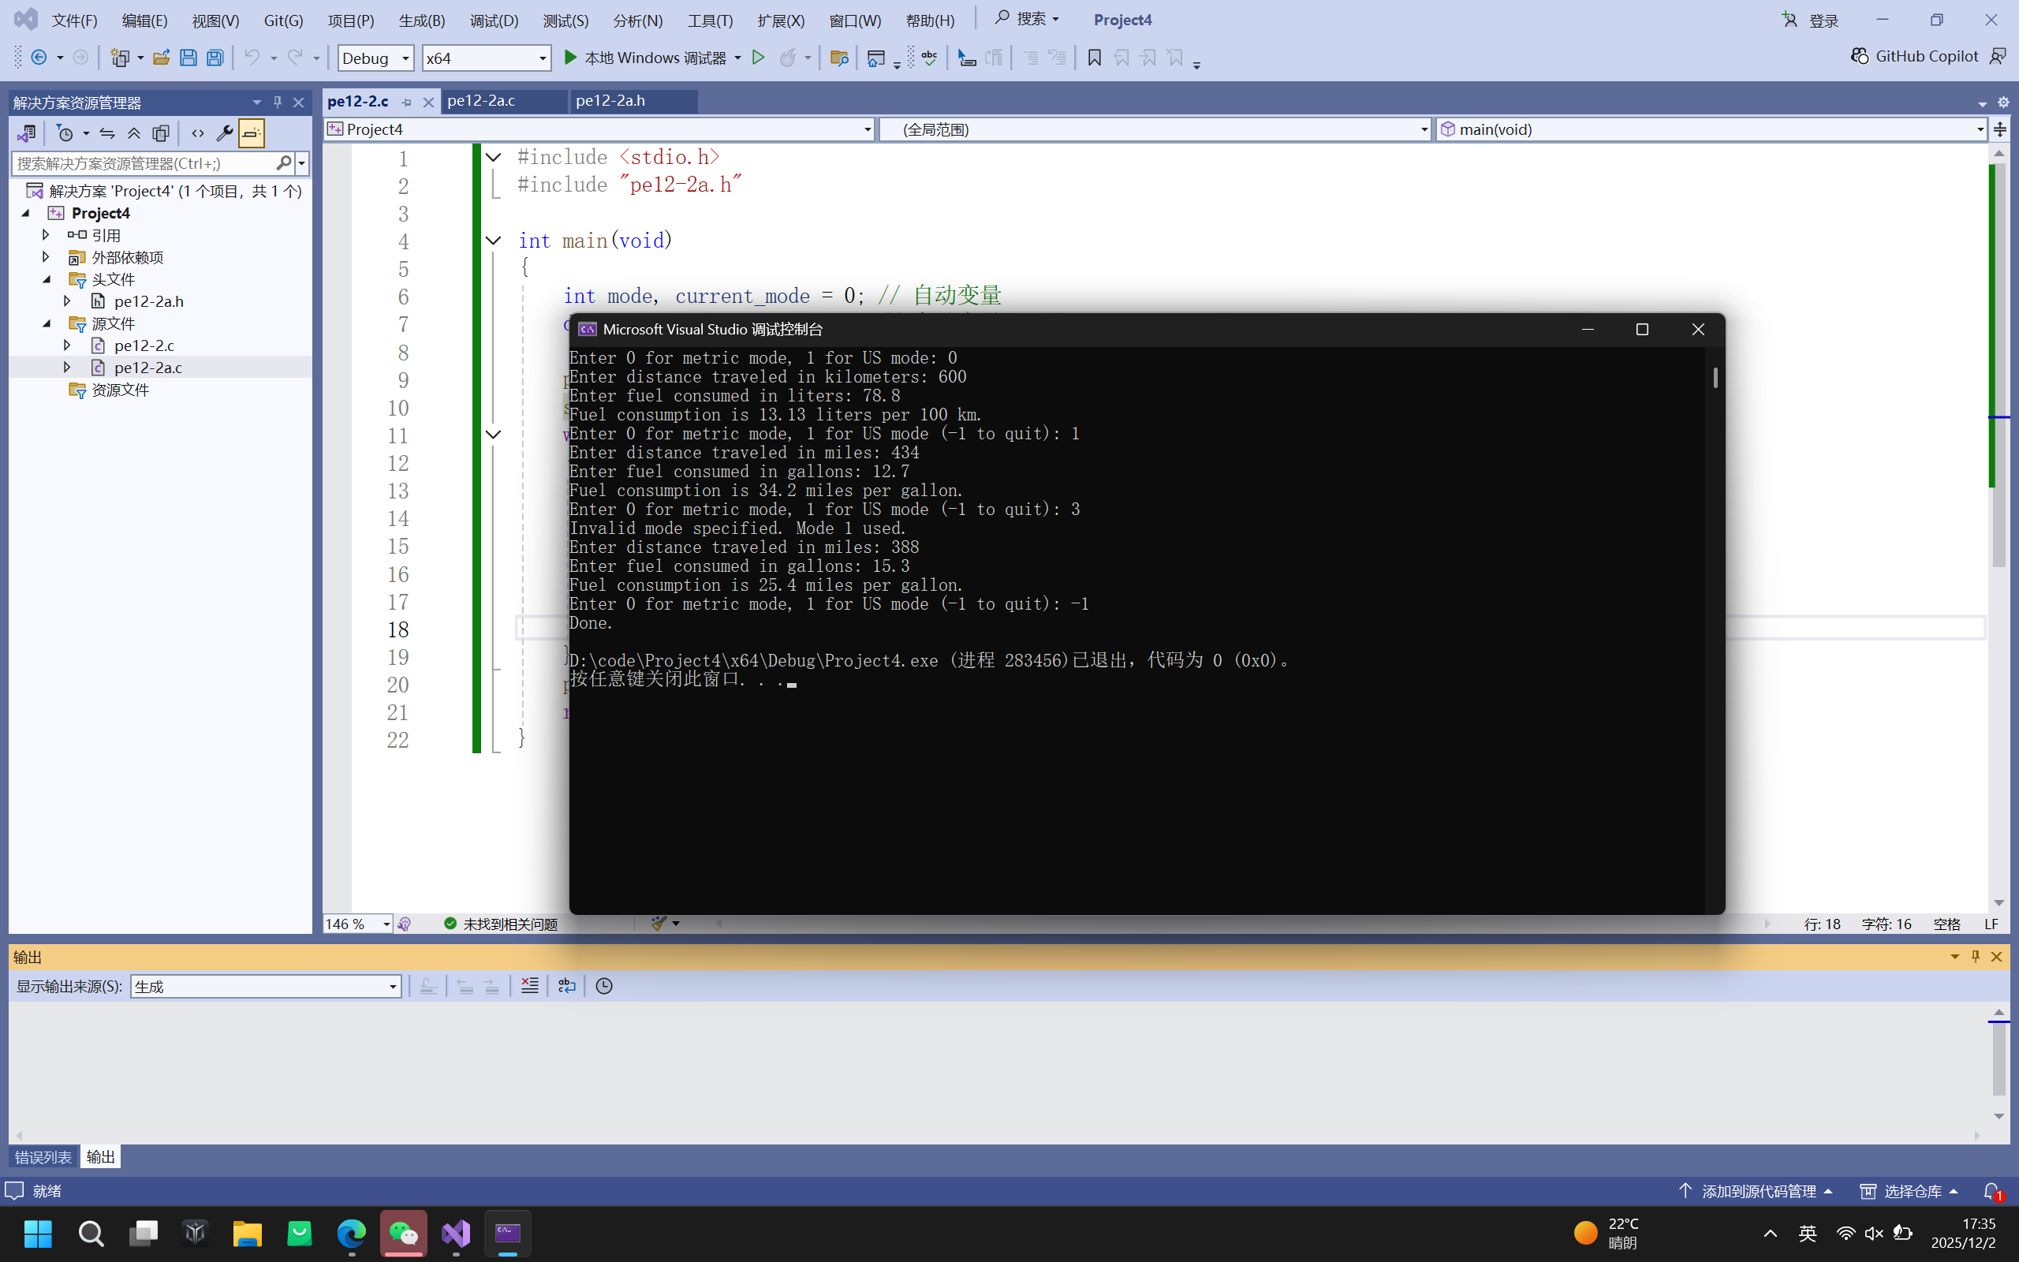
Task: Switch to the pe12-2a.h editor tab
Action: pos(610,101)
